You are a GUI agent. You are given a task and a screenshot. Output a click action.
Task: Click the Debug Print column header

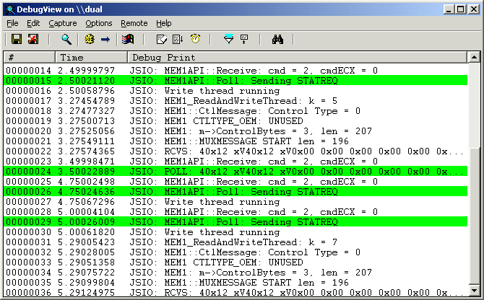pos(298,57)
